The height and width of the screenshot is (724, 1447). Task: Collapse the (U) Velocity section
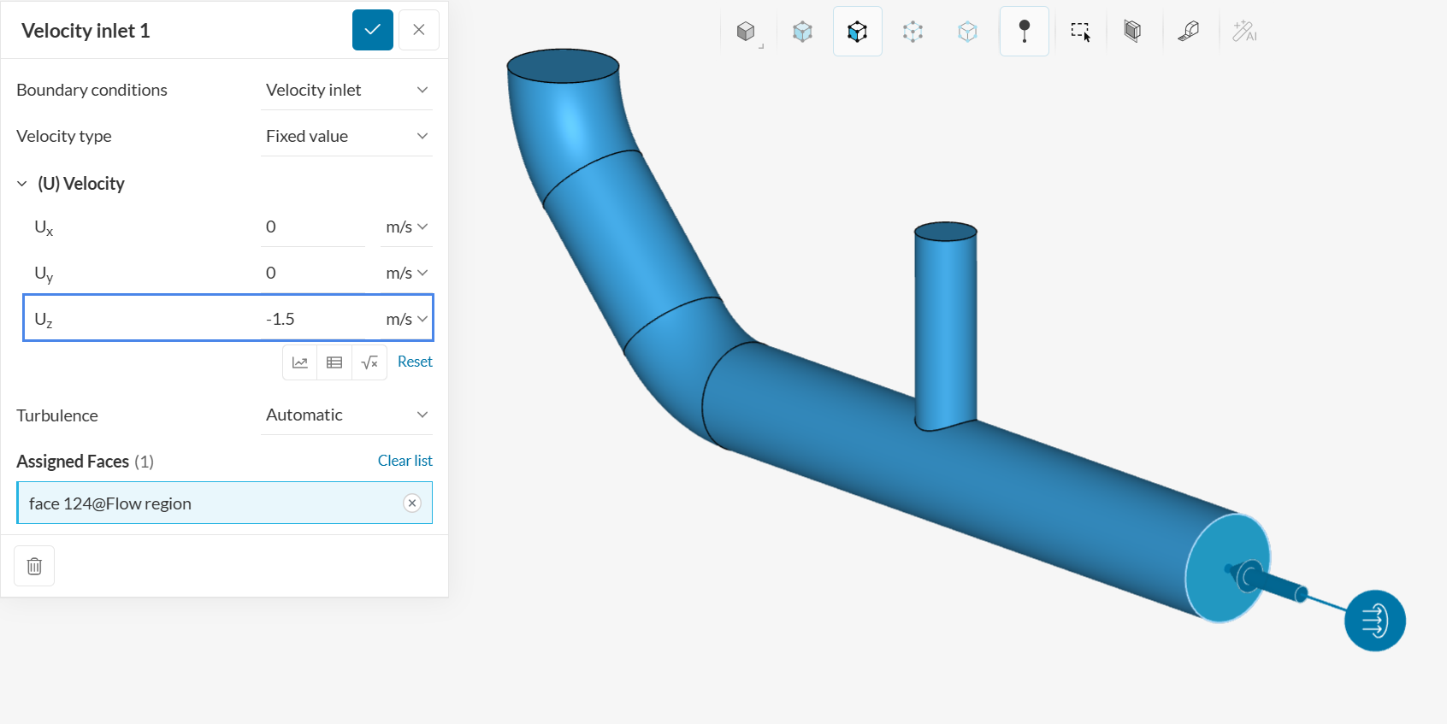[x=22, y=184]
